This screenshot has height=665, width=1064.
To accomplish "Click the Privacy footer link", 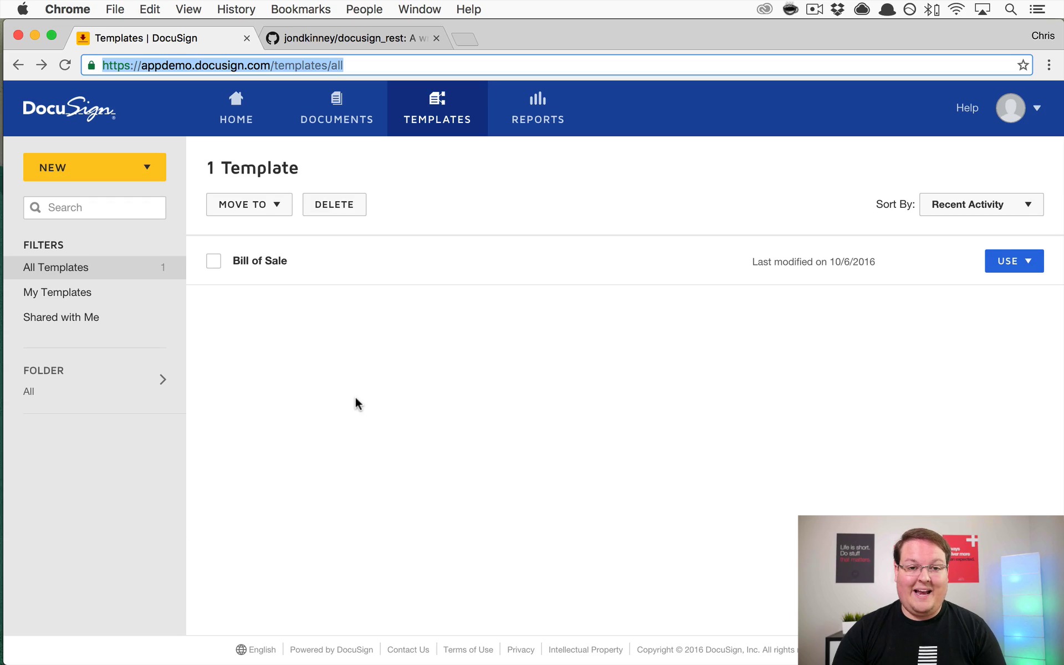I will (x=520, y=649).
